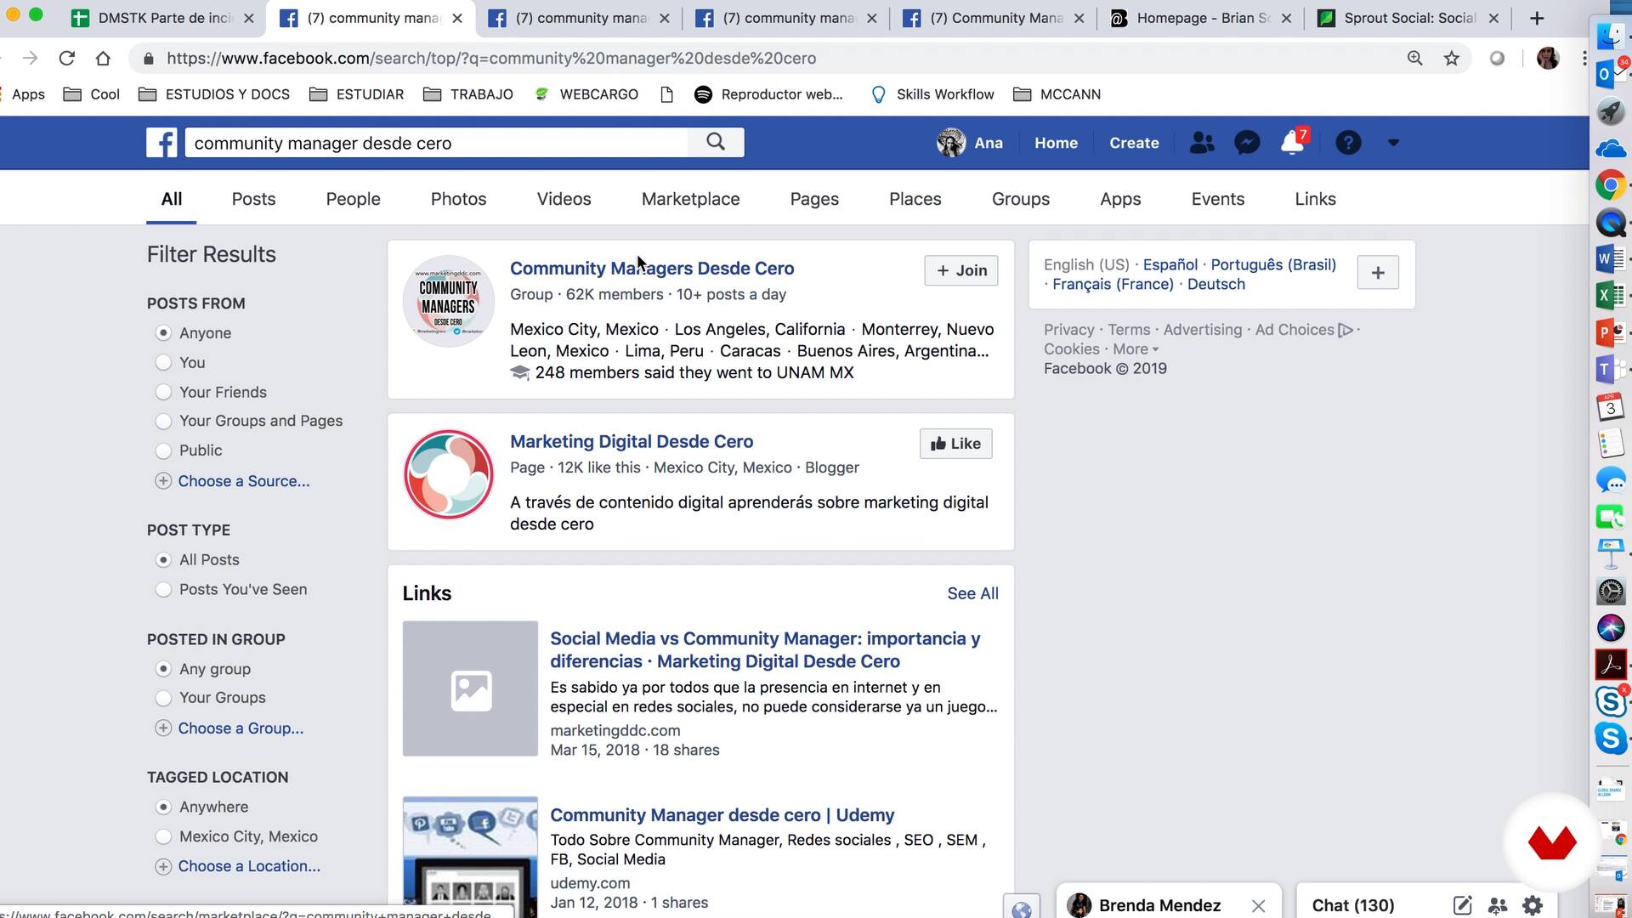Screen dimensions: 1632x918
Task: Open the TRABAJO bookmark folder
Action: [x=468, y=94]
